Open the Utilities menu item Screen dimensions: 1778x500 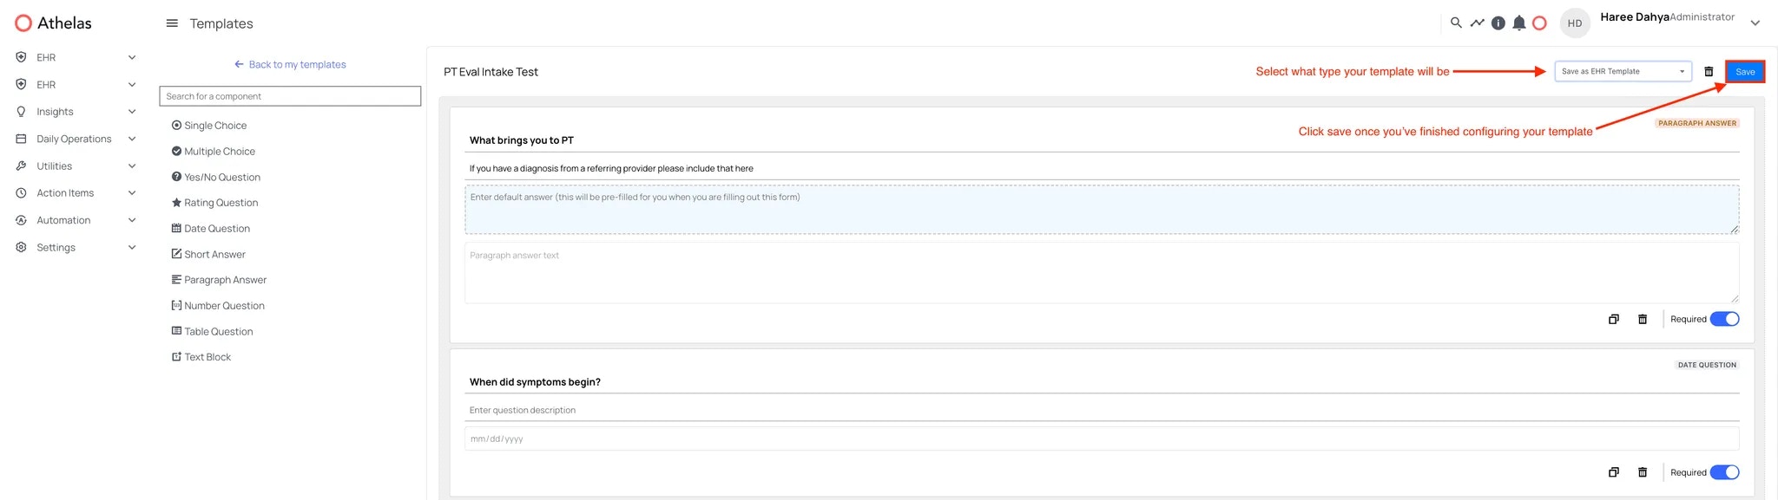pos(54,166)
